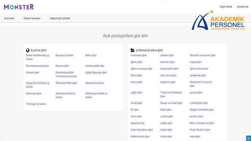Screen dimensions: 251x141
Task: Click the Kayıt olmak link
Action: point(226,7)
